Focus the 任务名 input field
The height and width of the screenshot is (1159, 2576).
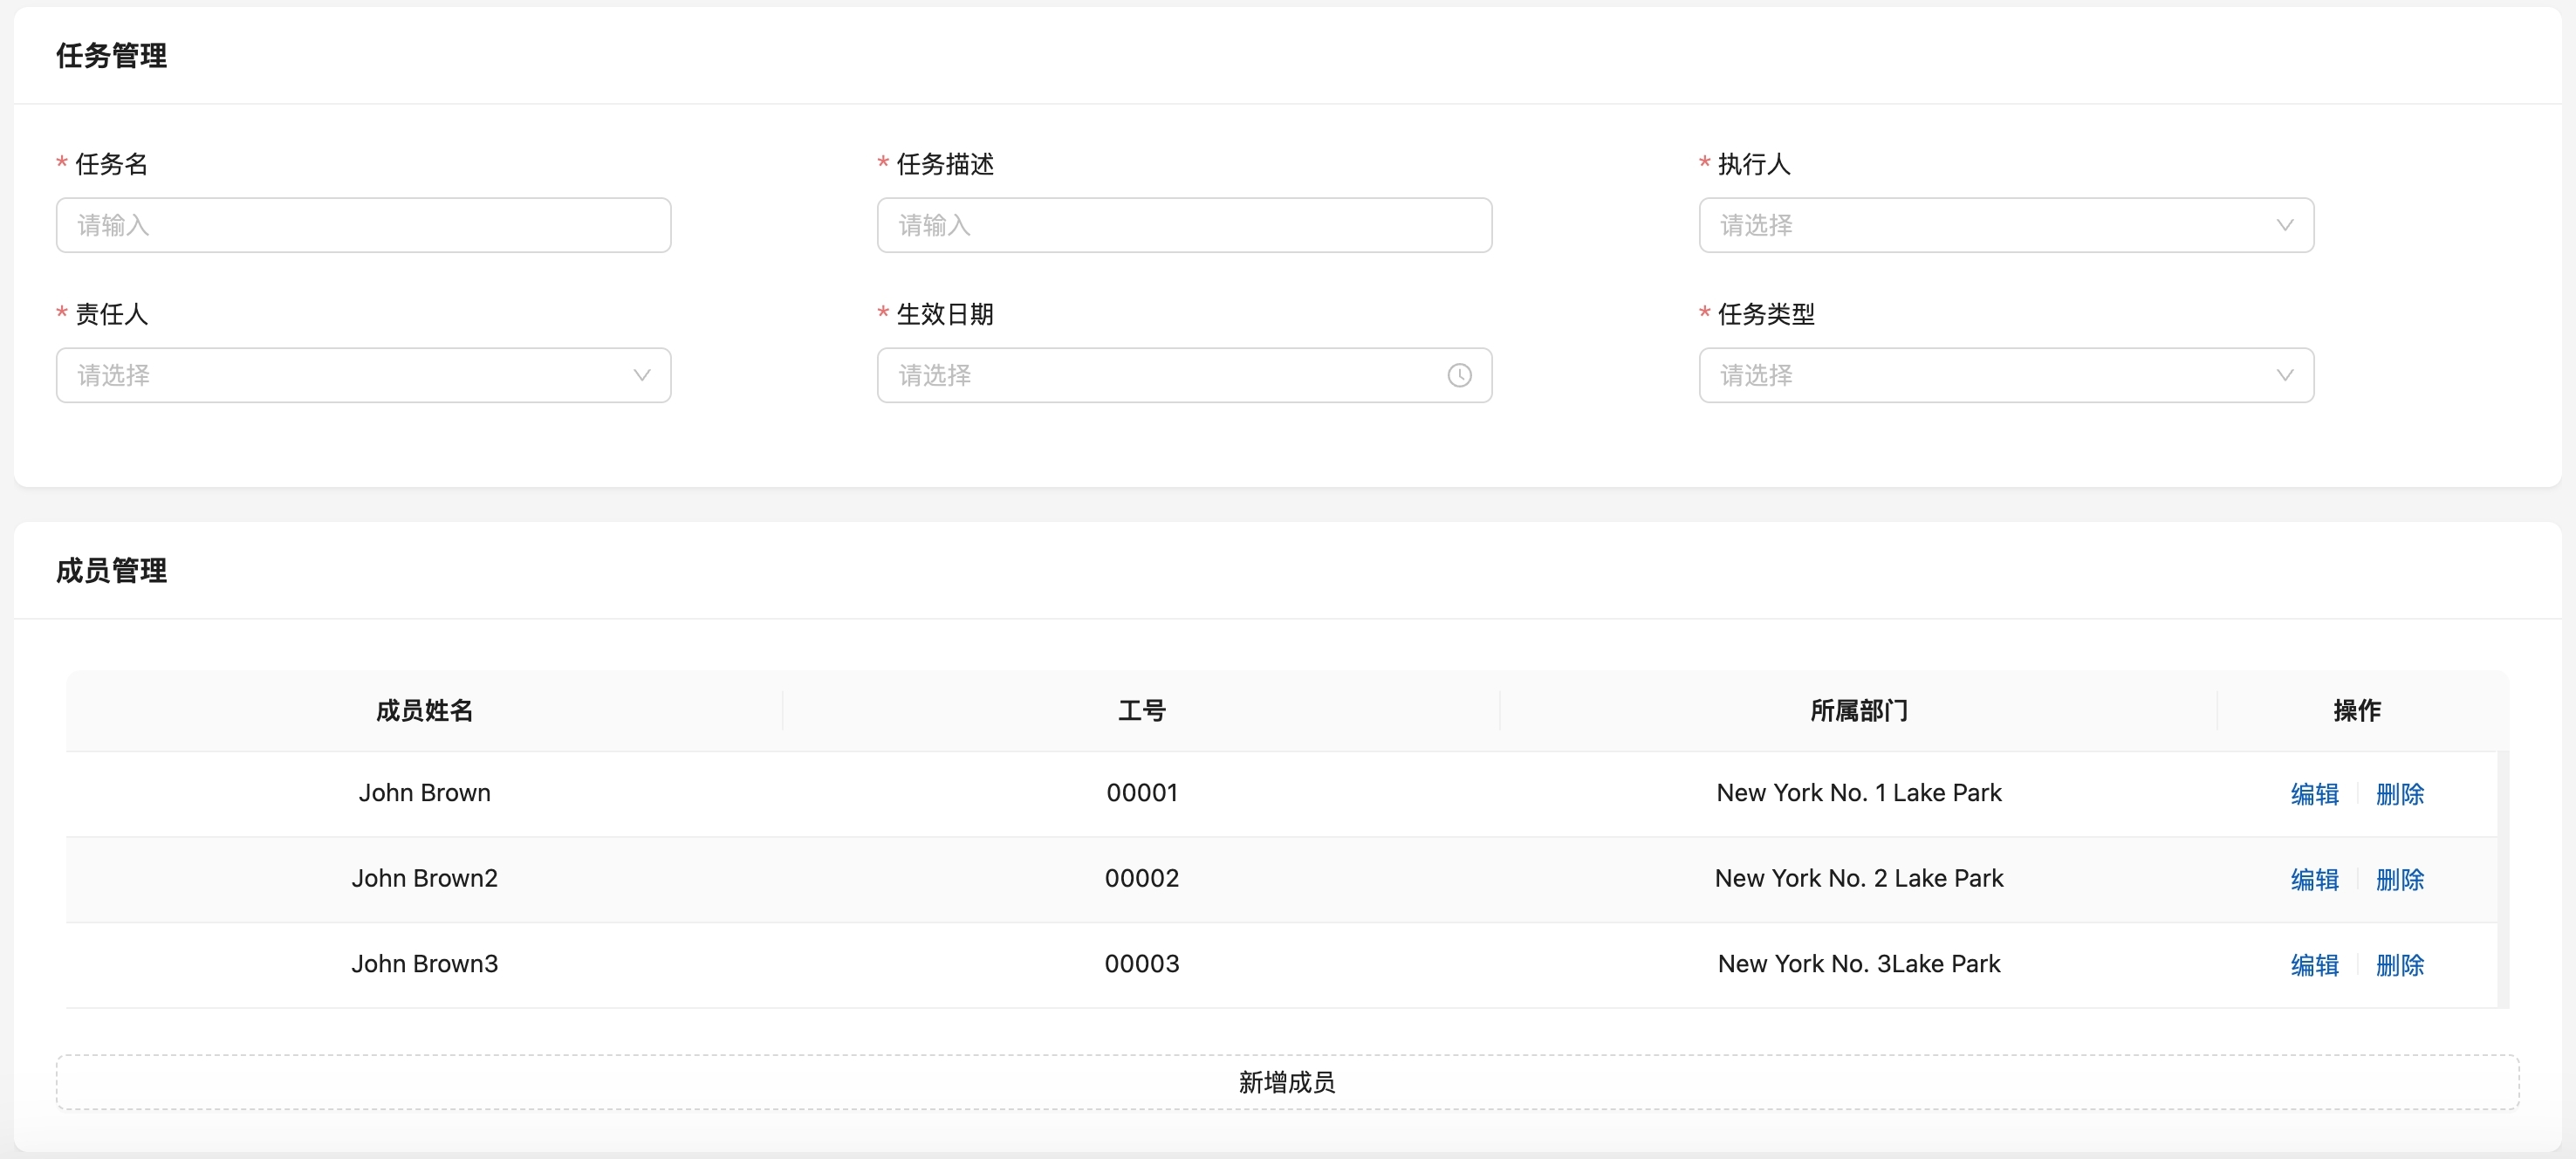coord(363,225)
